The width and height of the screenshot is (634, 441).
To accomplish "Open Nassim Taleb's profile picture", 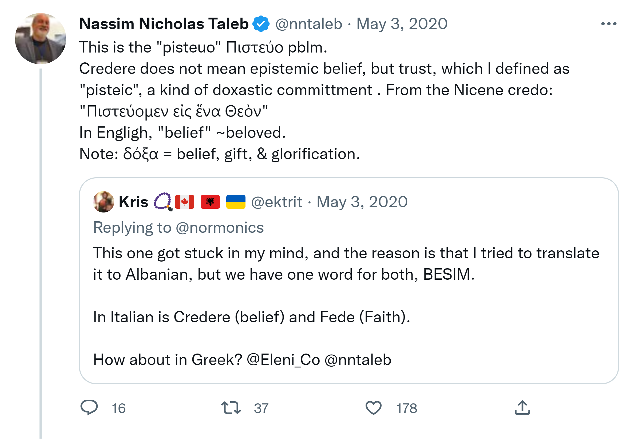I will pos(41,39).
